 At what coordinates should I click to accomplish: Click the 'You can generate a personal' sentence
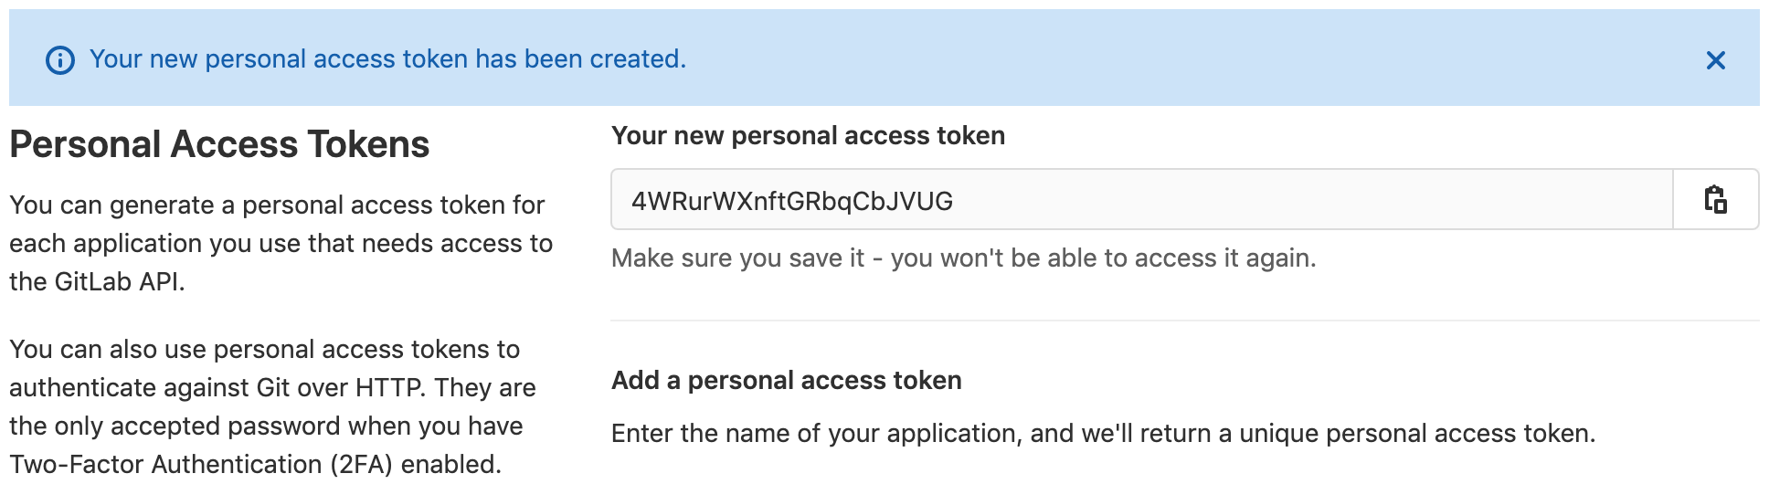click(x=276, y=205)
